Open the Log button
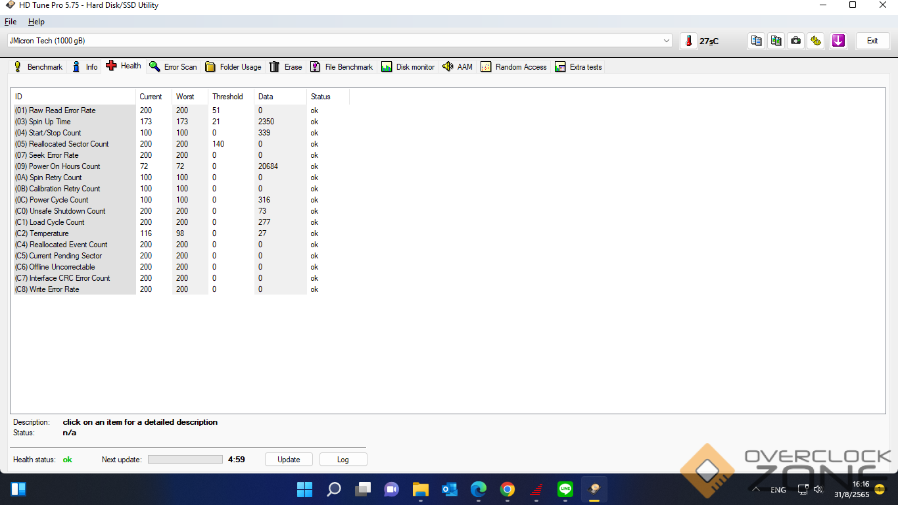Image resolution: width=898 pixels, height=505 pixels. [x=343, y=460]
